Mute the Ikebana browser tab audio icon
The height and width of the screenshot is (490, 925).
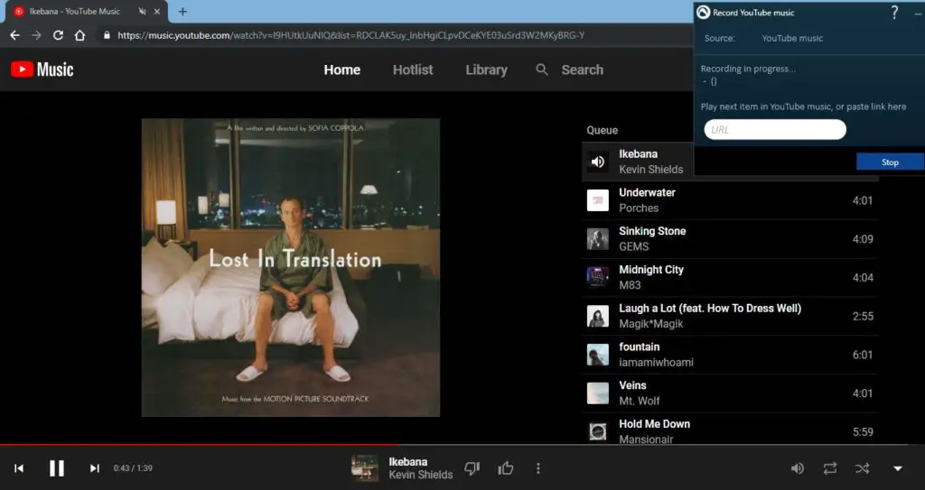(142, 11)
